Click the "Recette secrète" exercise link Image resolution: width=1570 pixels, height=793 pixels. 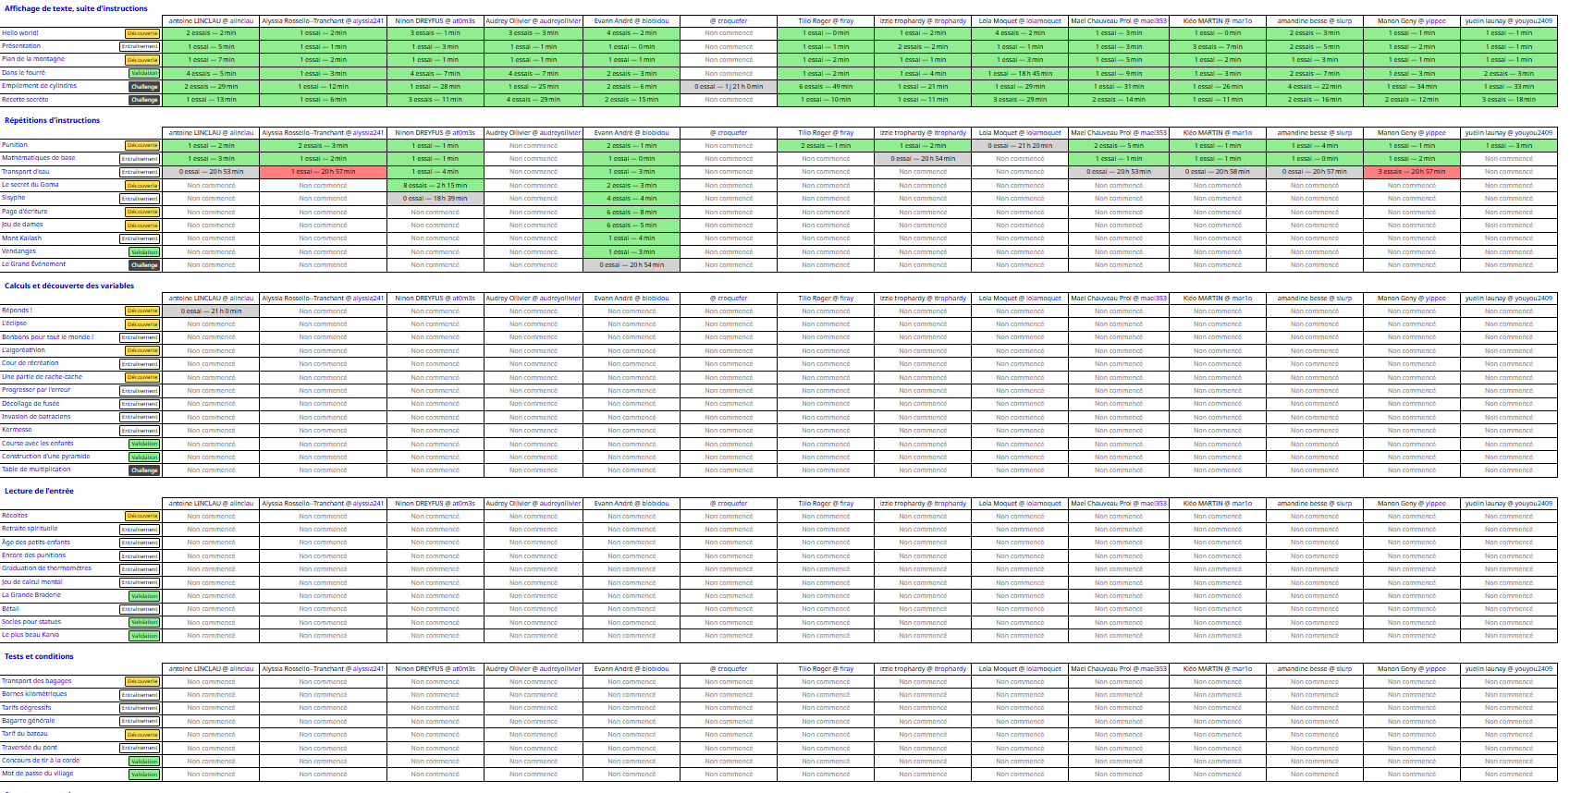pyautogui.click(x=25, y=100)
